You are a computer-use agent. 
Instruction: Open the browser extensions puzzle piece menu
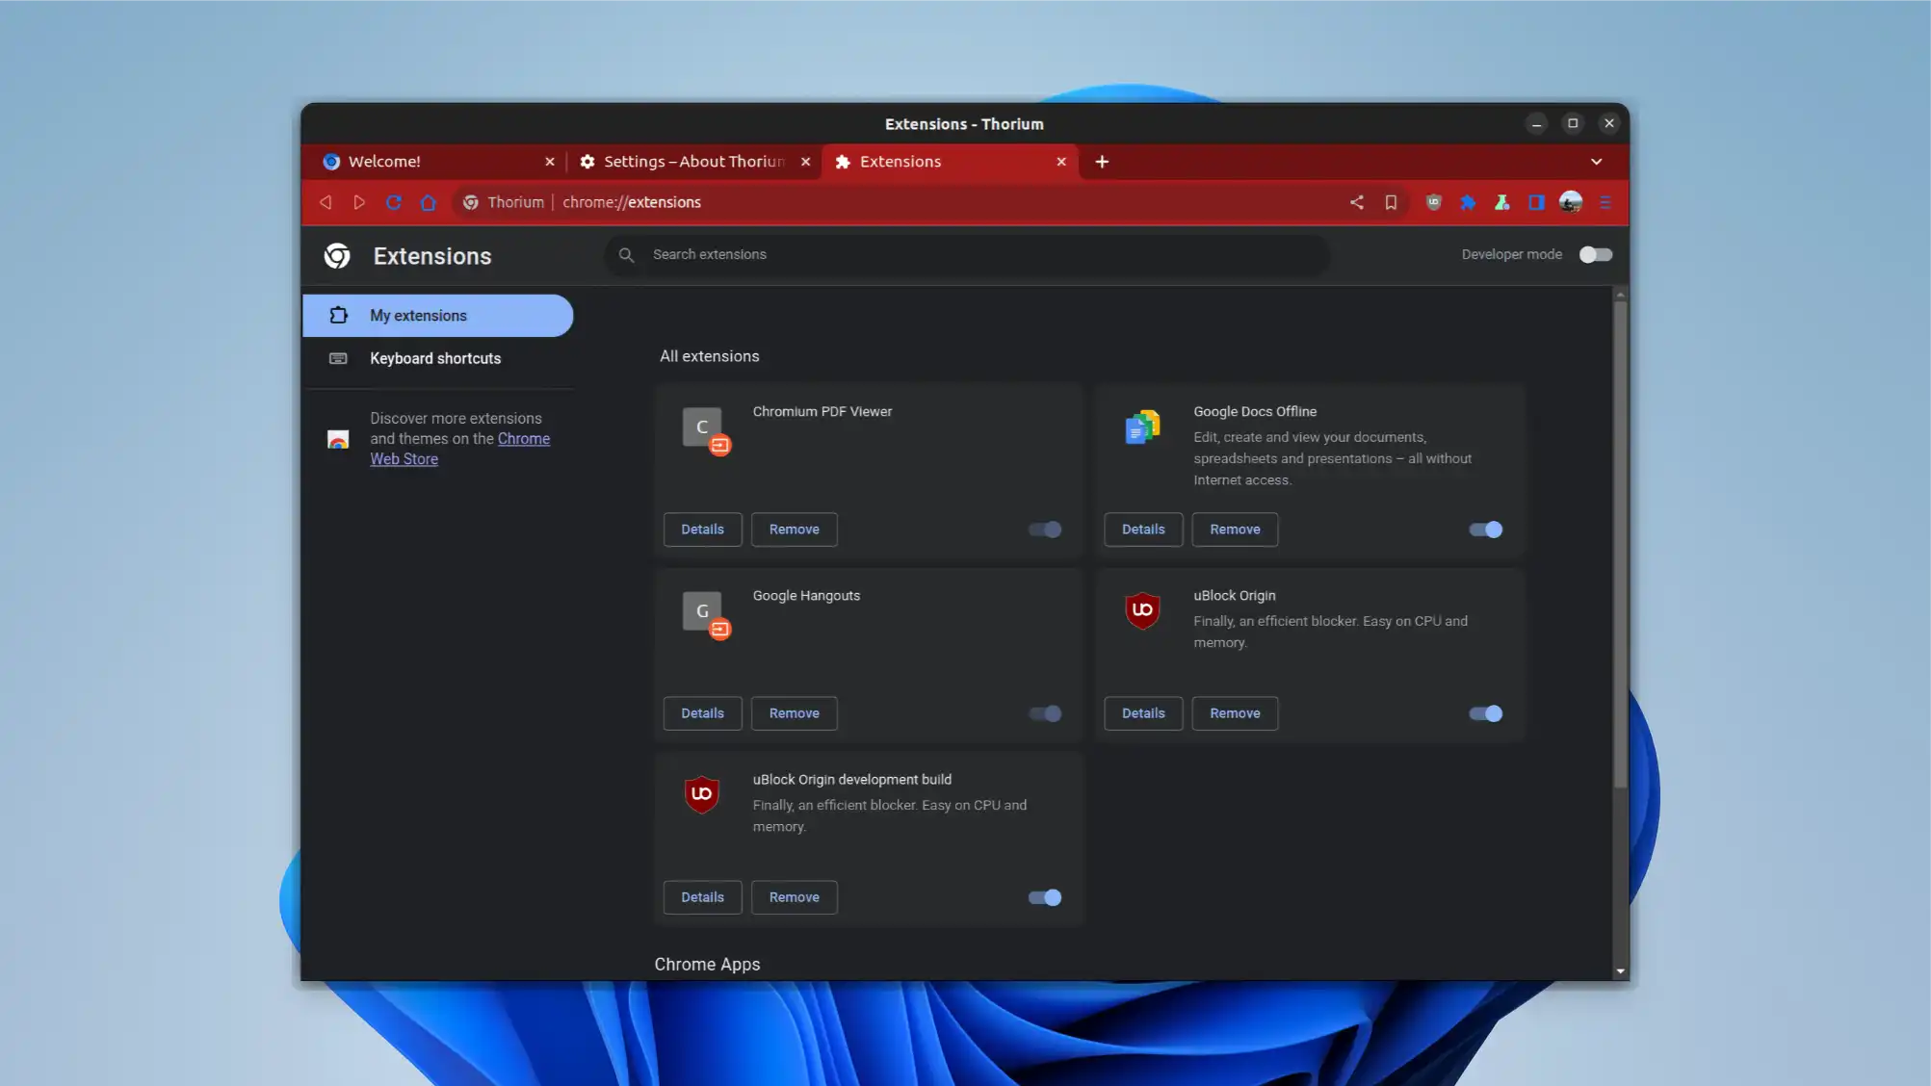[1468, 202]
